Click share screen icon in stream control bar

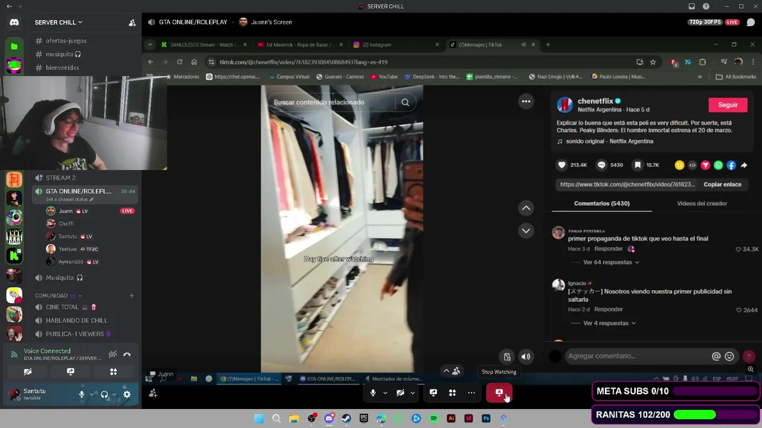tap(433, 392)
